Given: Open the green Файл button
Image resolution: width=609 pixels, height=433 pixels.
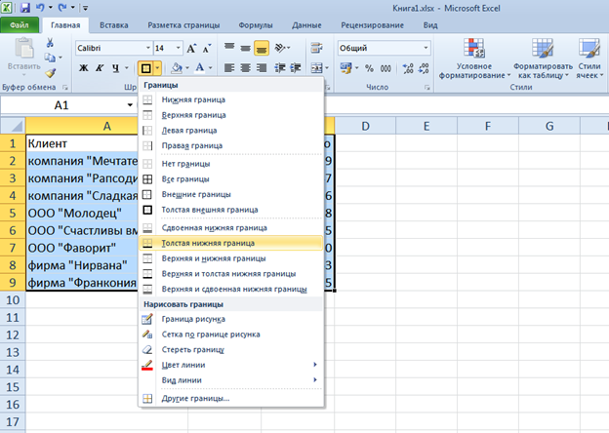Looking at the screenshot, I should click(20, 24).
